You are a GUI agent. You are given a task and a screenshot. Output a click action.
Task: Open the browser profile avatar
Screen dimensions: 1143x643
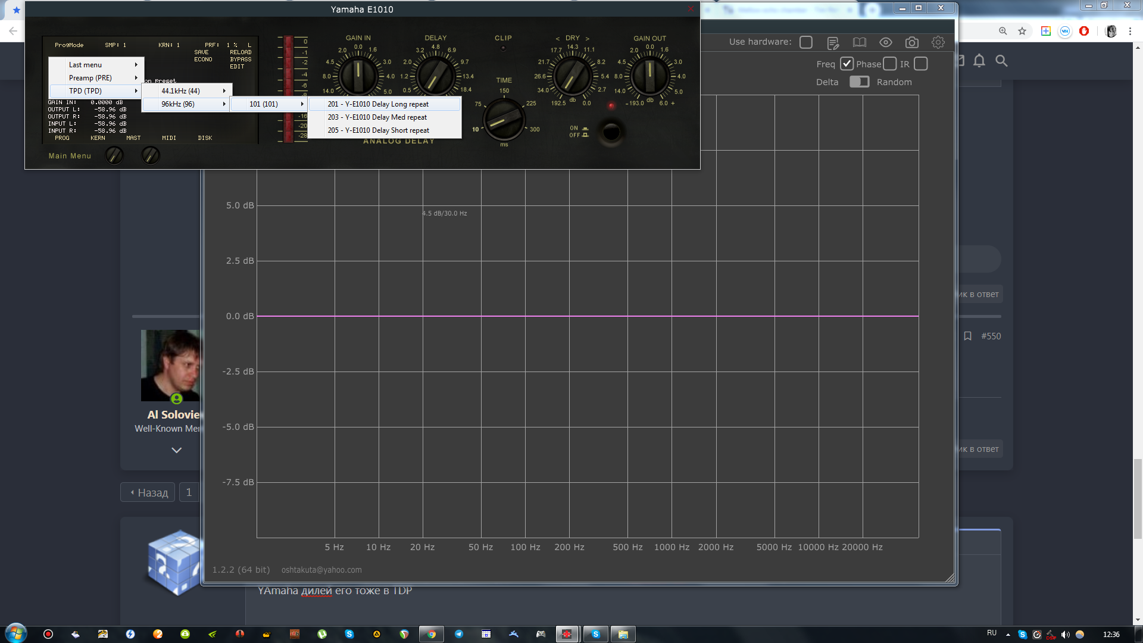(x=1111, y=31)
